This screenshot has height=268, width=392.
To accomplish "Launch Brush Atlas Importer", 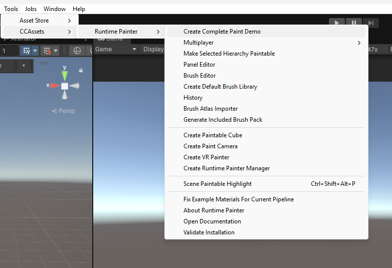I will tap(266, 109).
